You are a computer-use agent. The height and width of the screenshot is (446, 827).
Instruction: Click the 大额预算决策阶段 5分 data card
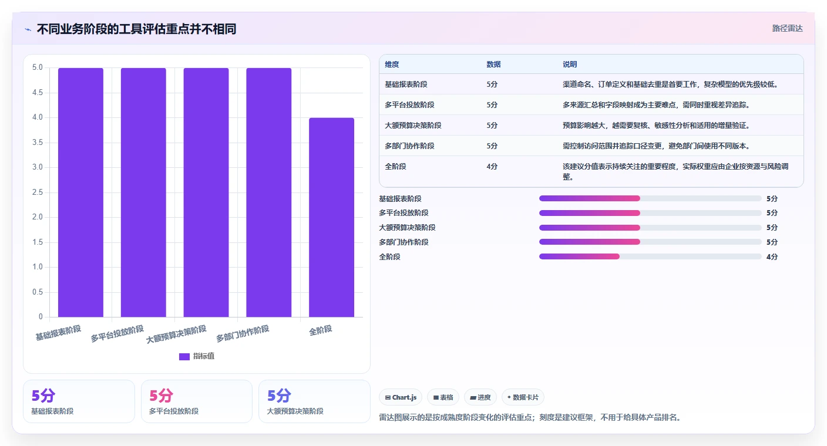(314, 401)
